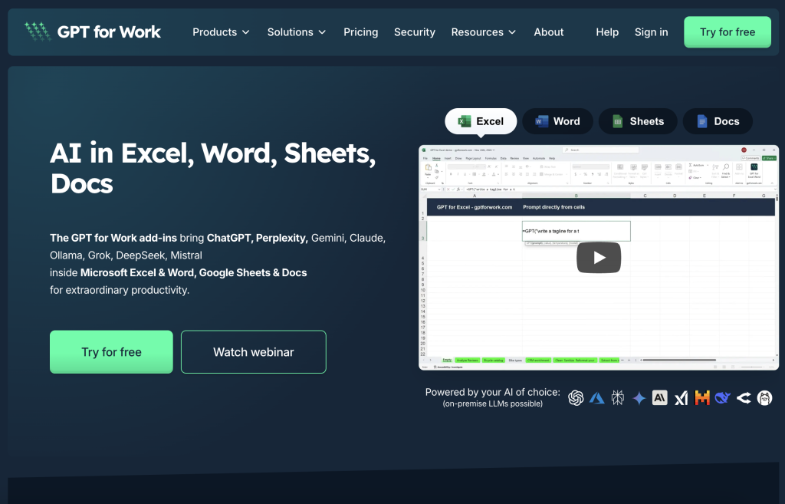Click the Sign in link
The image size is (785, 504).
click(x=652, y=32)
